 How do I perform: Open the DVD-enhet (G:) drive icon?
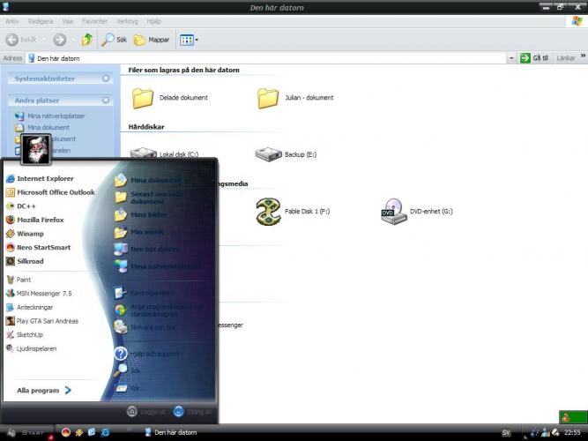393,212
